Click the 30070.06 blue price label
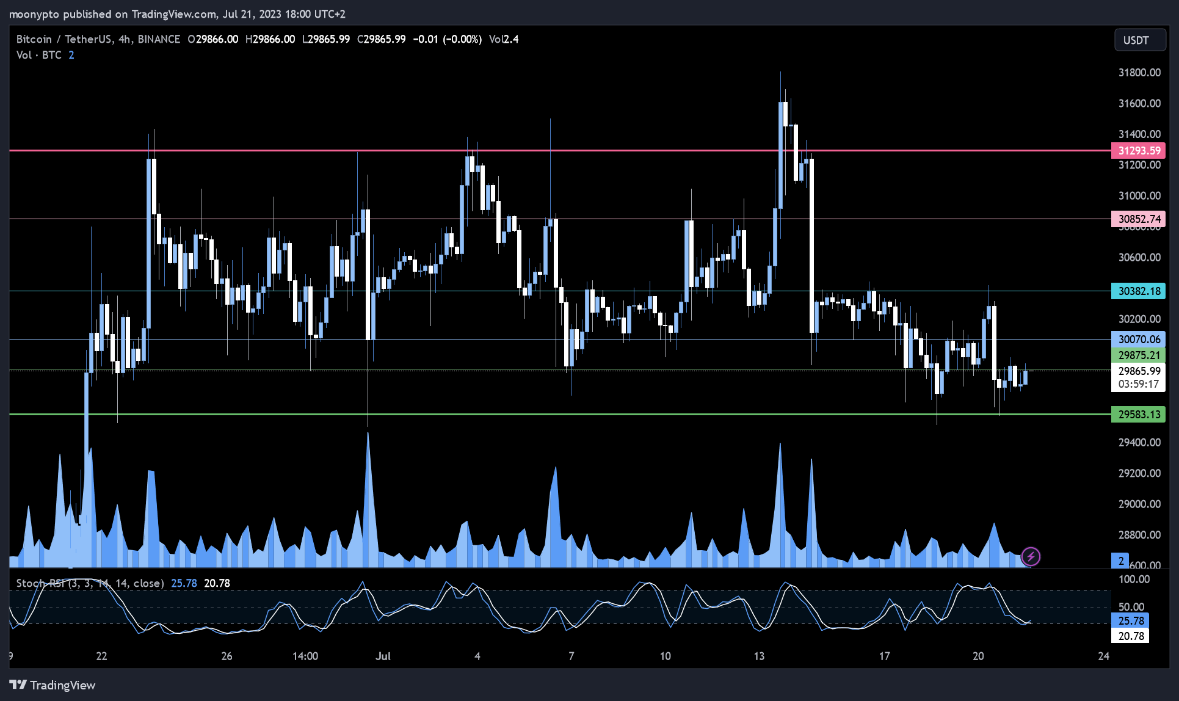1179x701 pixels. [1138, 340]
